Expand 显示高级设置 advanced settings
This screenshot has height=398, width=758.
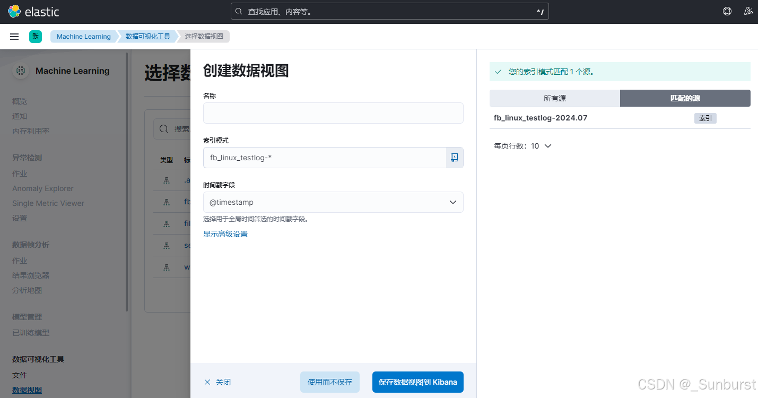point(225,233)
